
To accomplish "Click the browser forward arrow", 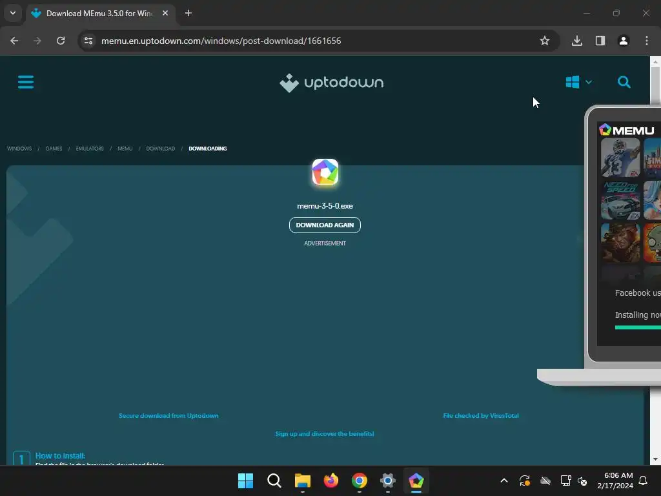I will point(37,41).
